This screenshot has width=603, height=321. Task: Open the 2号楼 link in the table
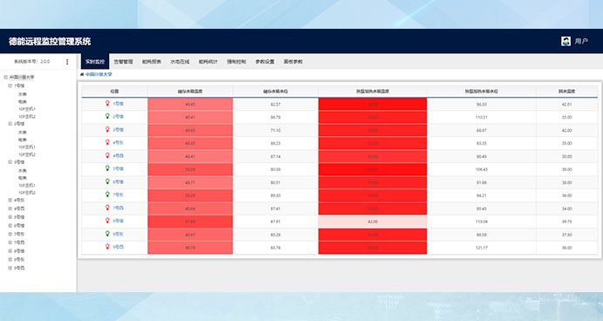(118, 117)
